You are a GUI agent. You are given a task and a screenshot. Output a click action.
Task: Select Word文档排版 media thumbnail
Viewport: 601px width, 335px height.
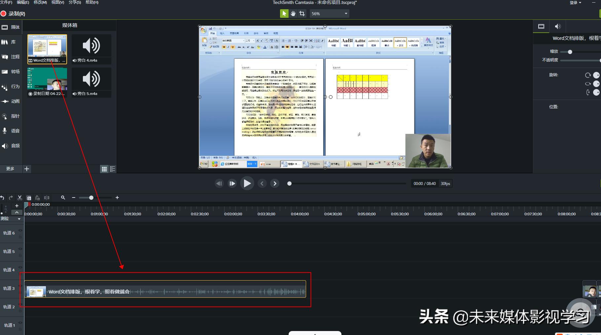(x=47, y=49)
